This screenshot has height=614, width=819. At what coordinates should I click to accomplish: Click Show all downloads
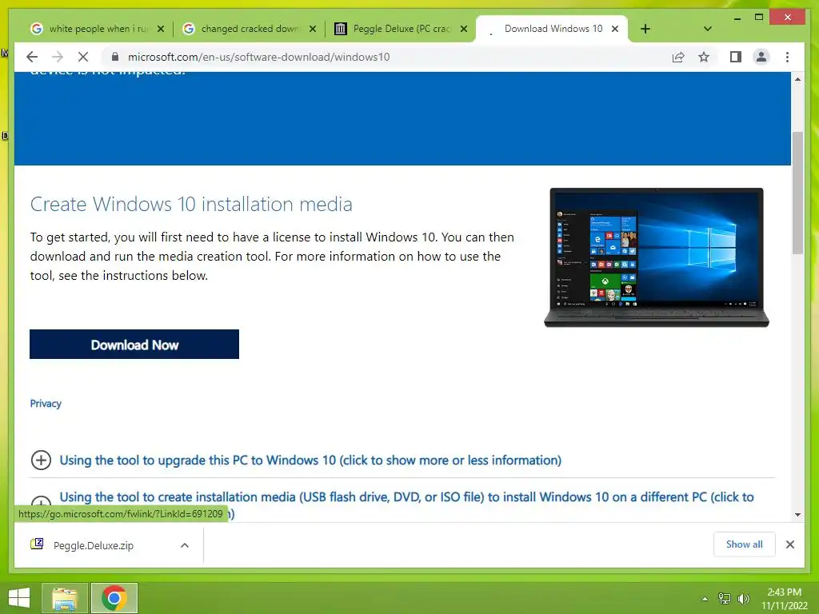(744, 544)
